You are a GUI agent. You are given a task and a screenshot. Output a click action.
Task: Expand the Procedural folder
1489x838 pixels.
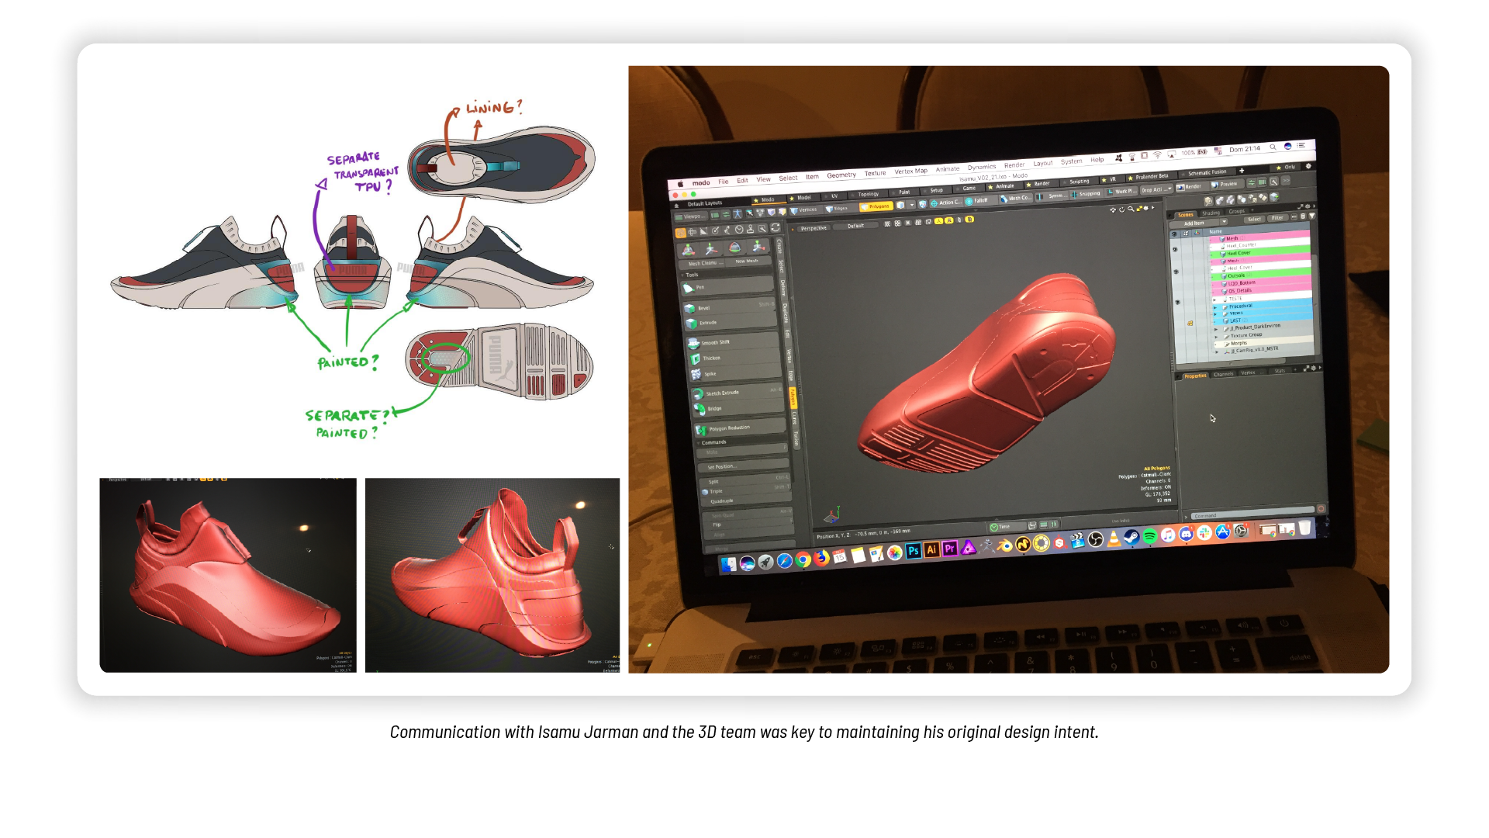[x=1216, y=306]
